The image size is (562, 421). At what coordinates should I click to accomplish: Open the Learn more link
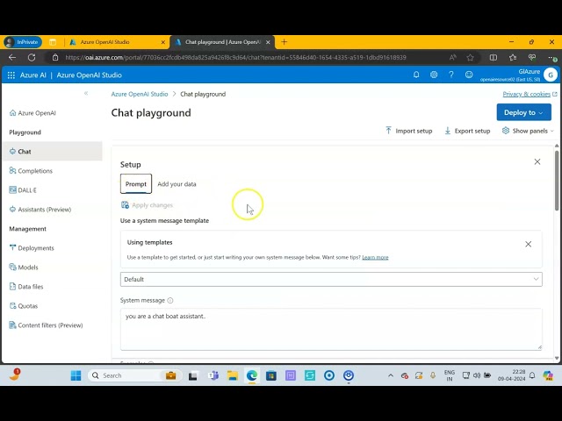[375, 257]
